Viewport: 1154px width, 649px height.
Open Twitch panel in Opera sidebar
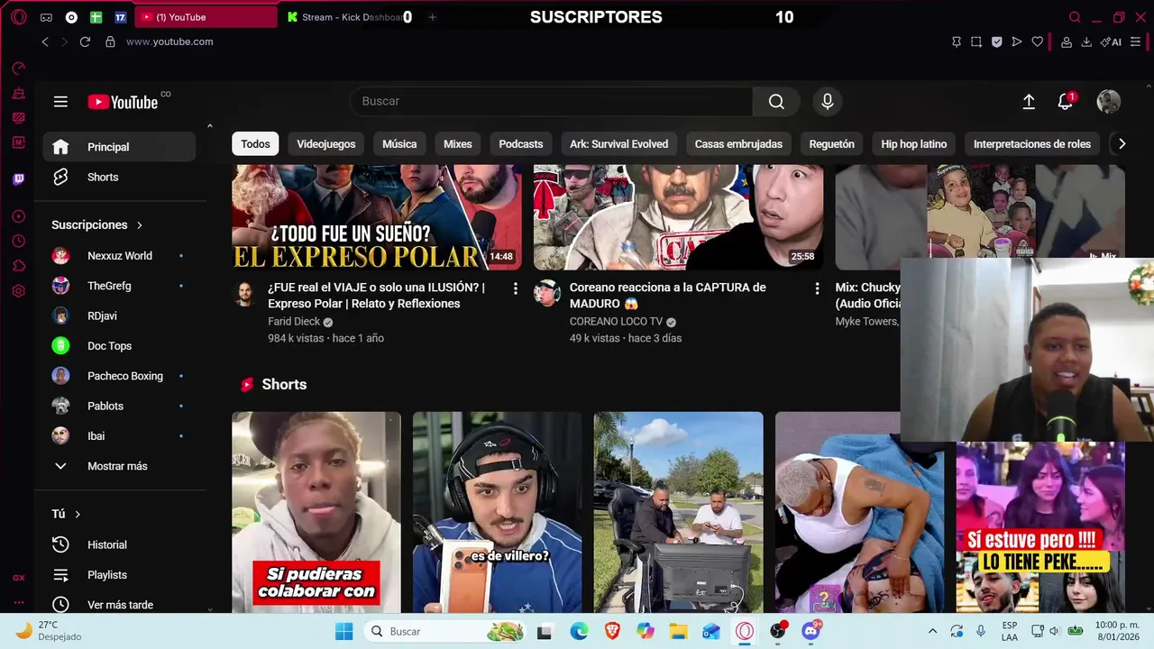click(18, 178)
